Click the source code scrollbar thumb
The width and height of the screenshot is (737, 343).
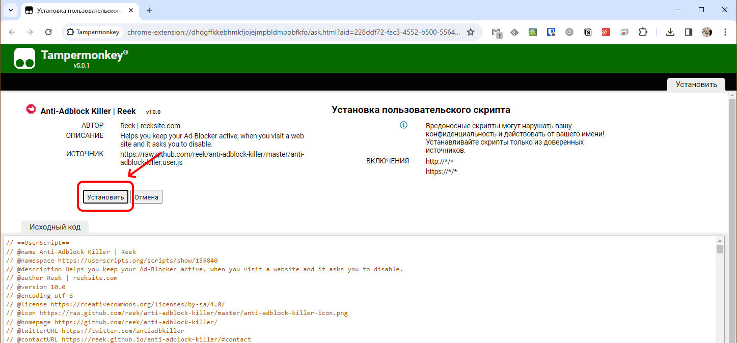point(720,249)
